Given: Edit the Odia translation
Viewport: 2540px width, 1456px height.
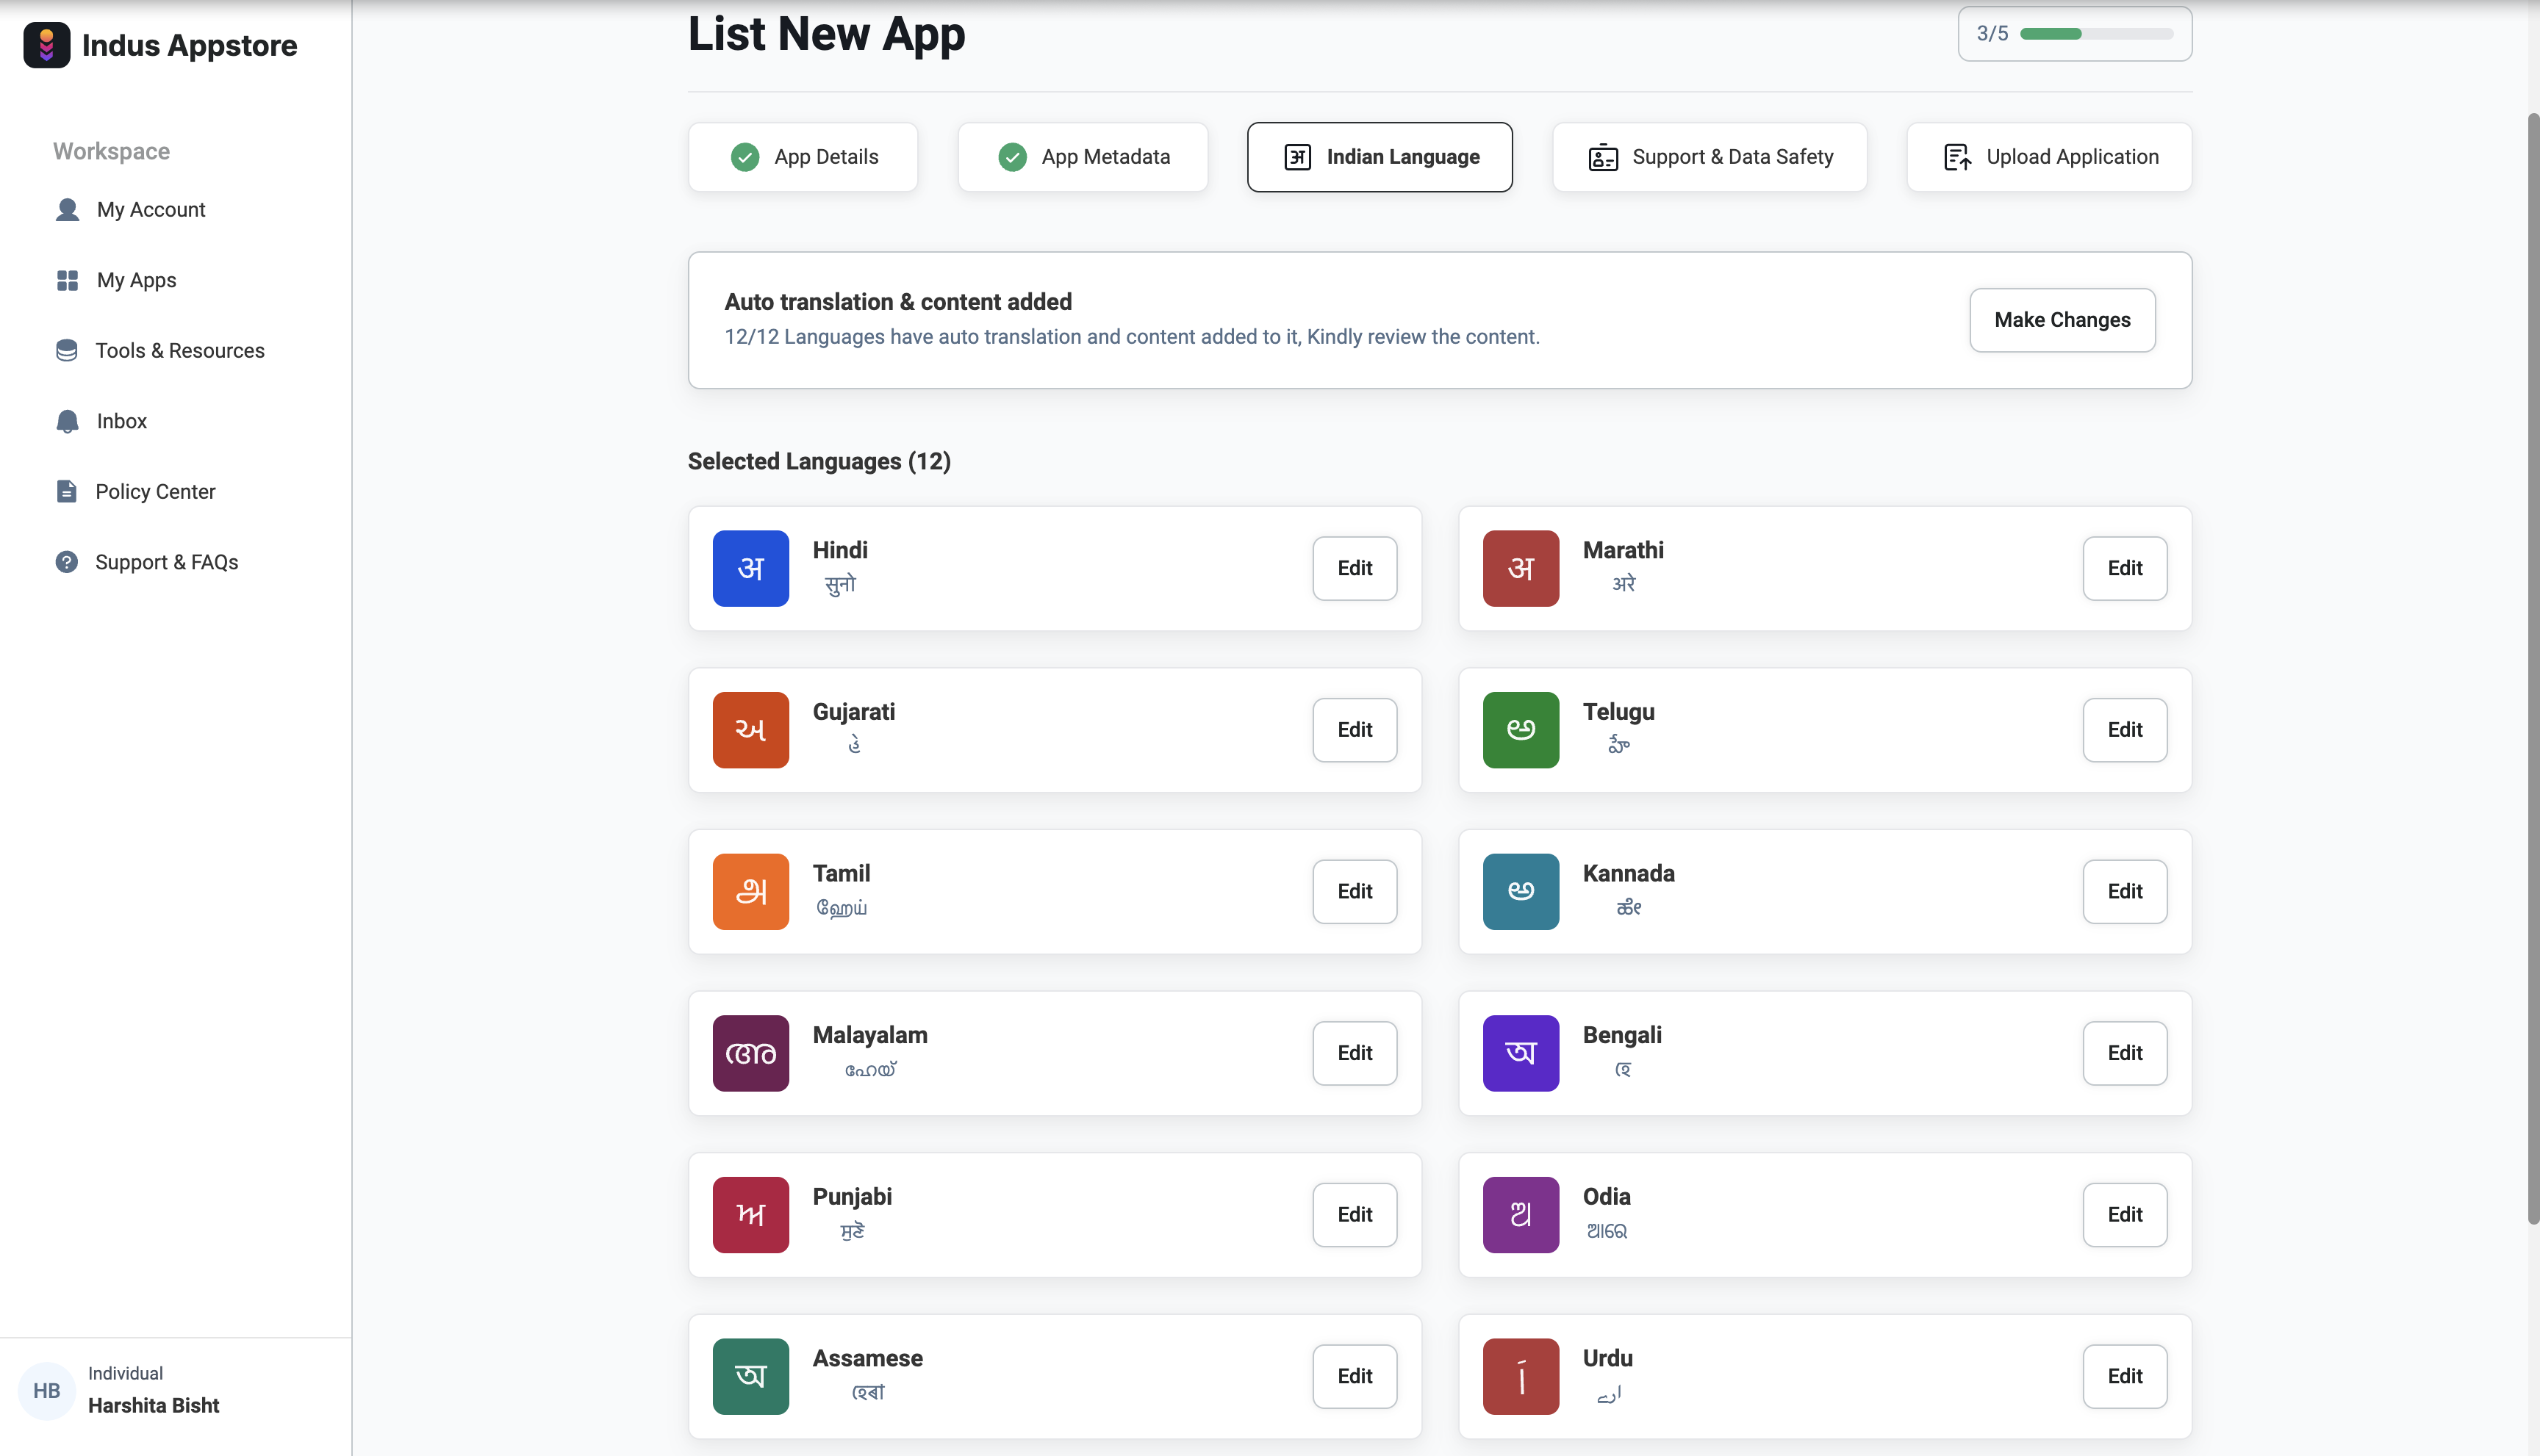Looking at the screenshot, I should point(2125,1215).
